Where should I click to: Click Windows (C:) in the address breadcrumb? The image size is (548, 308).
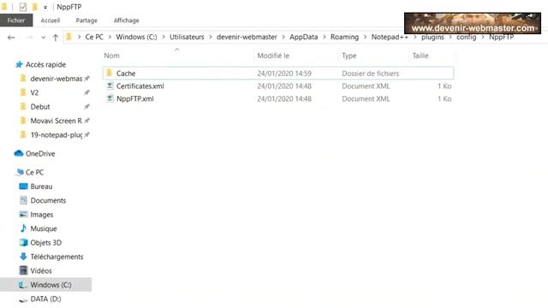point(136,37)
